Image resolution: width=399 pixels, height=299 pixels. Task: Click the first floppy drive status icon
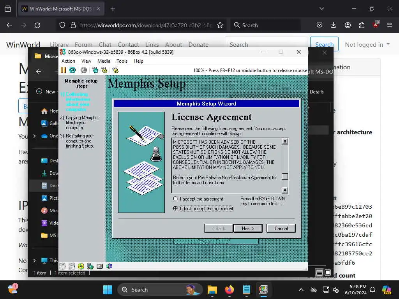point(62,266)
